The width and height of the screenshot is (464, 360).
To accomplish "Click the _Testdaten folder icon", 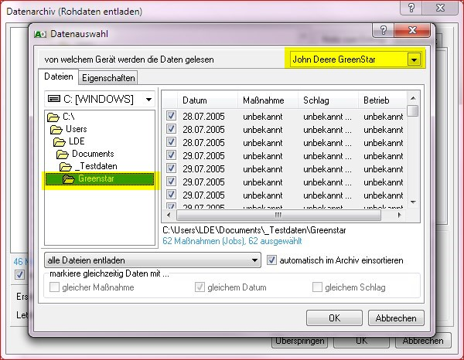I will [x=66, y=167].
